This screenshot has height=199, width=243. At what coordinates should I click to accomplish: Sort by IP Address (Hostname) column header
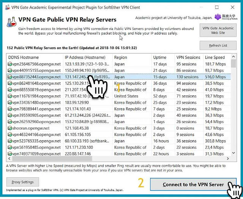point(88,57)
